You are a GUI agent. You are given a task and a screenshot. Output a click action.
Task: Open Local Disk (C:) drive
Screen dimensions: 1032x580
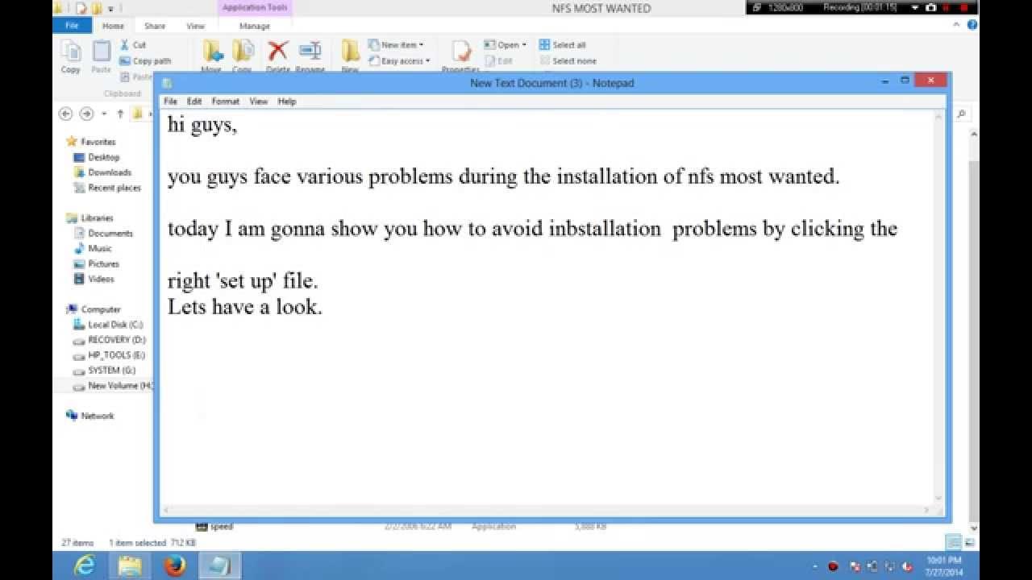coord(108,325)
